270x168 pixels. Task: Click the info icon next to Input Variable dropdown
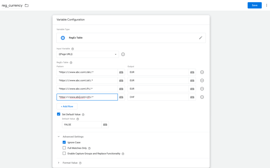point(123,55)
